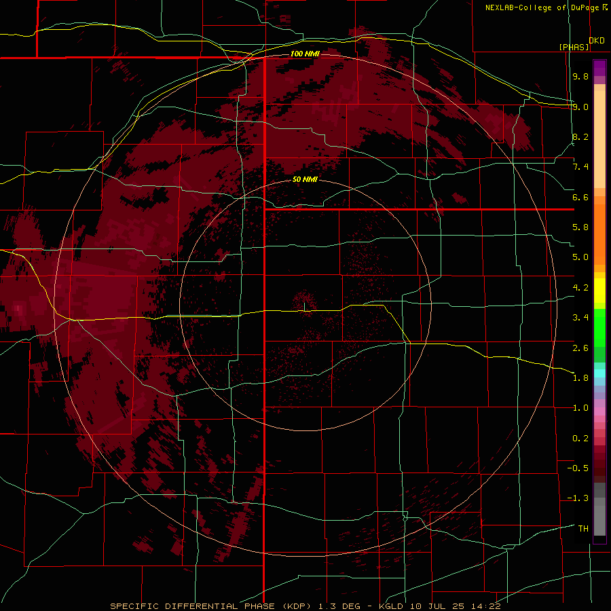This screenshot has height=611, width=611.
Task: Click the 4.2 scale value
Action: point(580,288)
